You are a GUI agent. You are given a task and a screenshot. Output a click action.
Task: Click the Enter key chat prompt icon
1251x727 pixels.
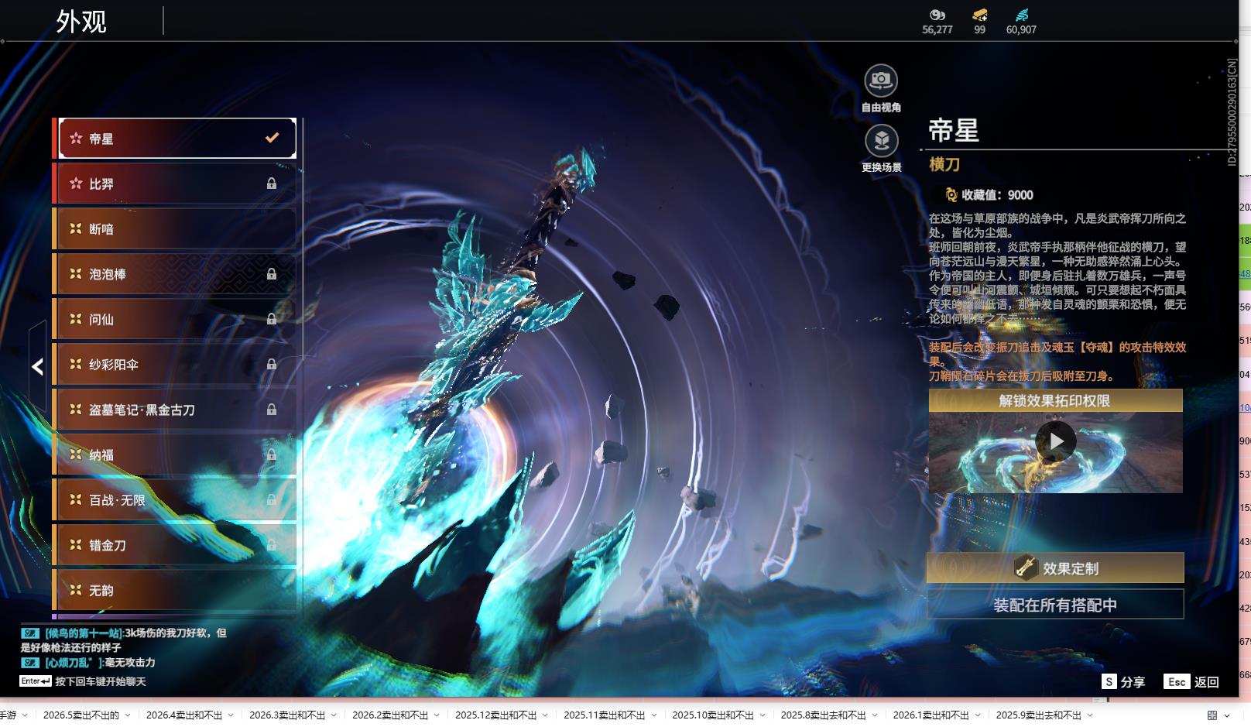(36, 681)
